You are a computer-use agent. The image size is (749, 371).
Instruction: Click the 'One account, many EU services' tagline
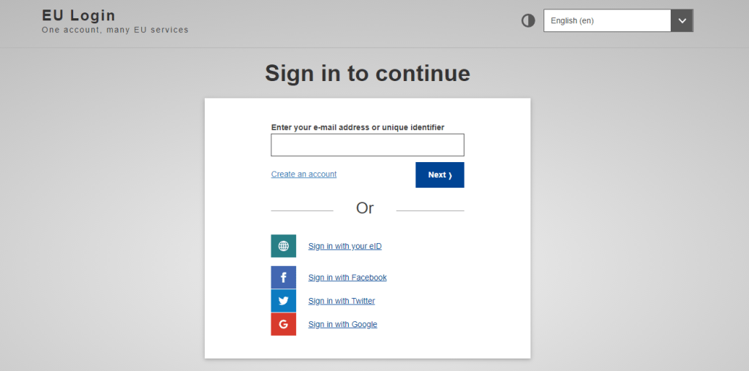pyautogui.click(x=115, y=30)
